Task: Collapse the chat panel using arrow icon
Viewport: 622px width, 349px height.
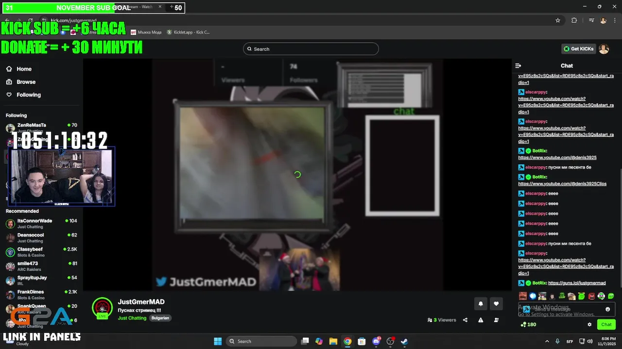Action: 518,65
